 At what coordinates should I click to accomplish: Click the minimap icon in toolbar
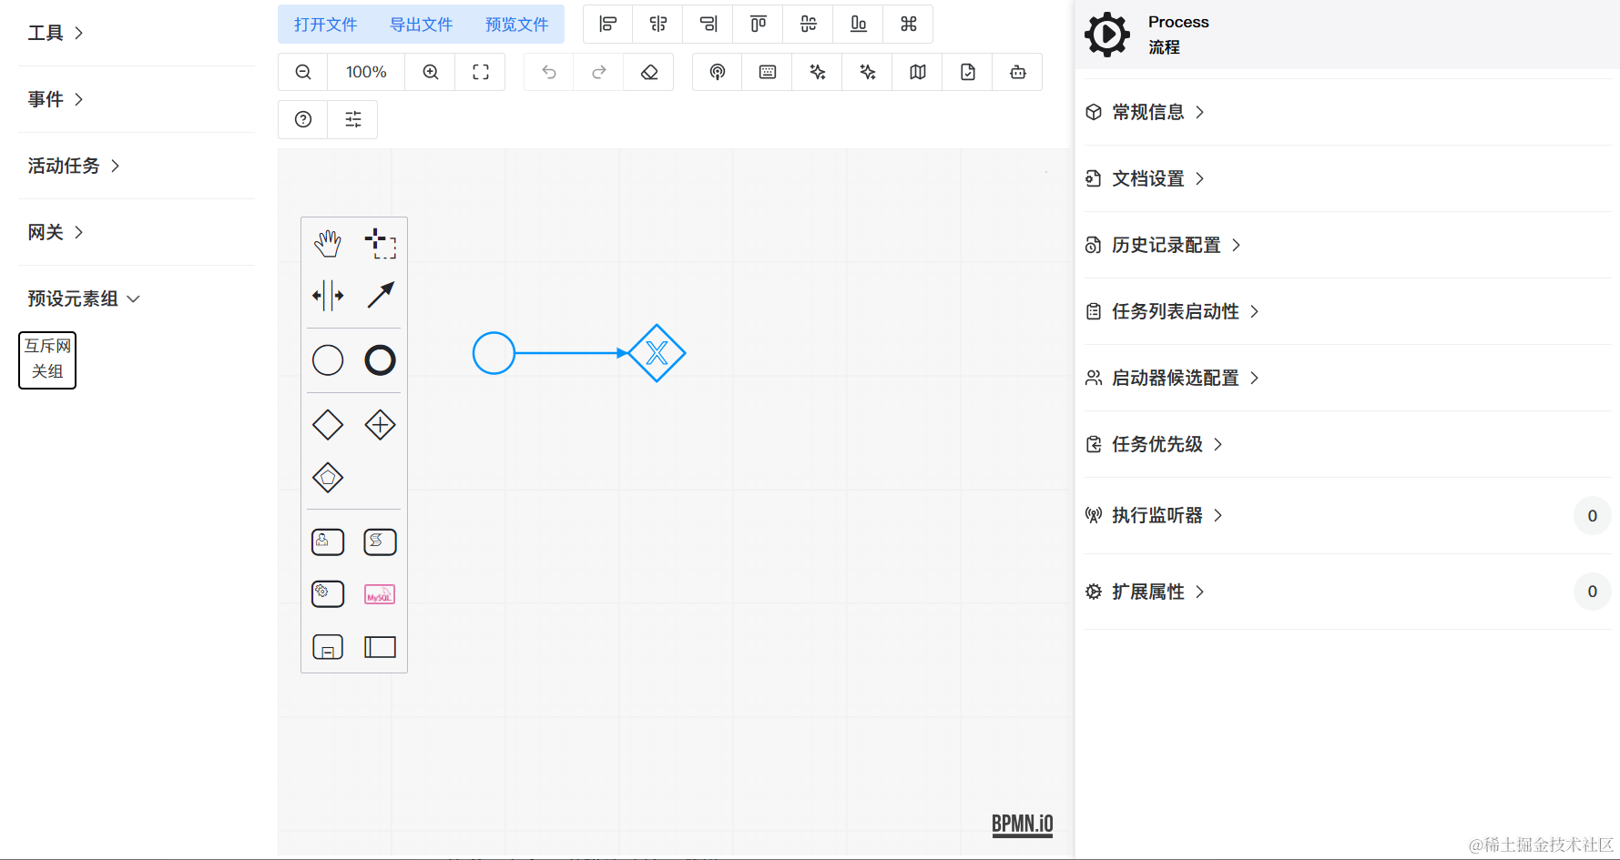(916, 71)
